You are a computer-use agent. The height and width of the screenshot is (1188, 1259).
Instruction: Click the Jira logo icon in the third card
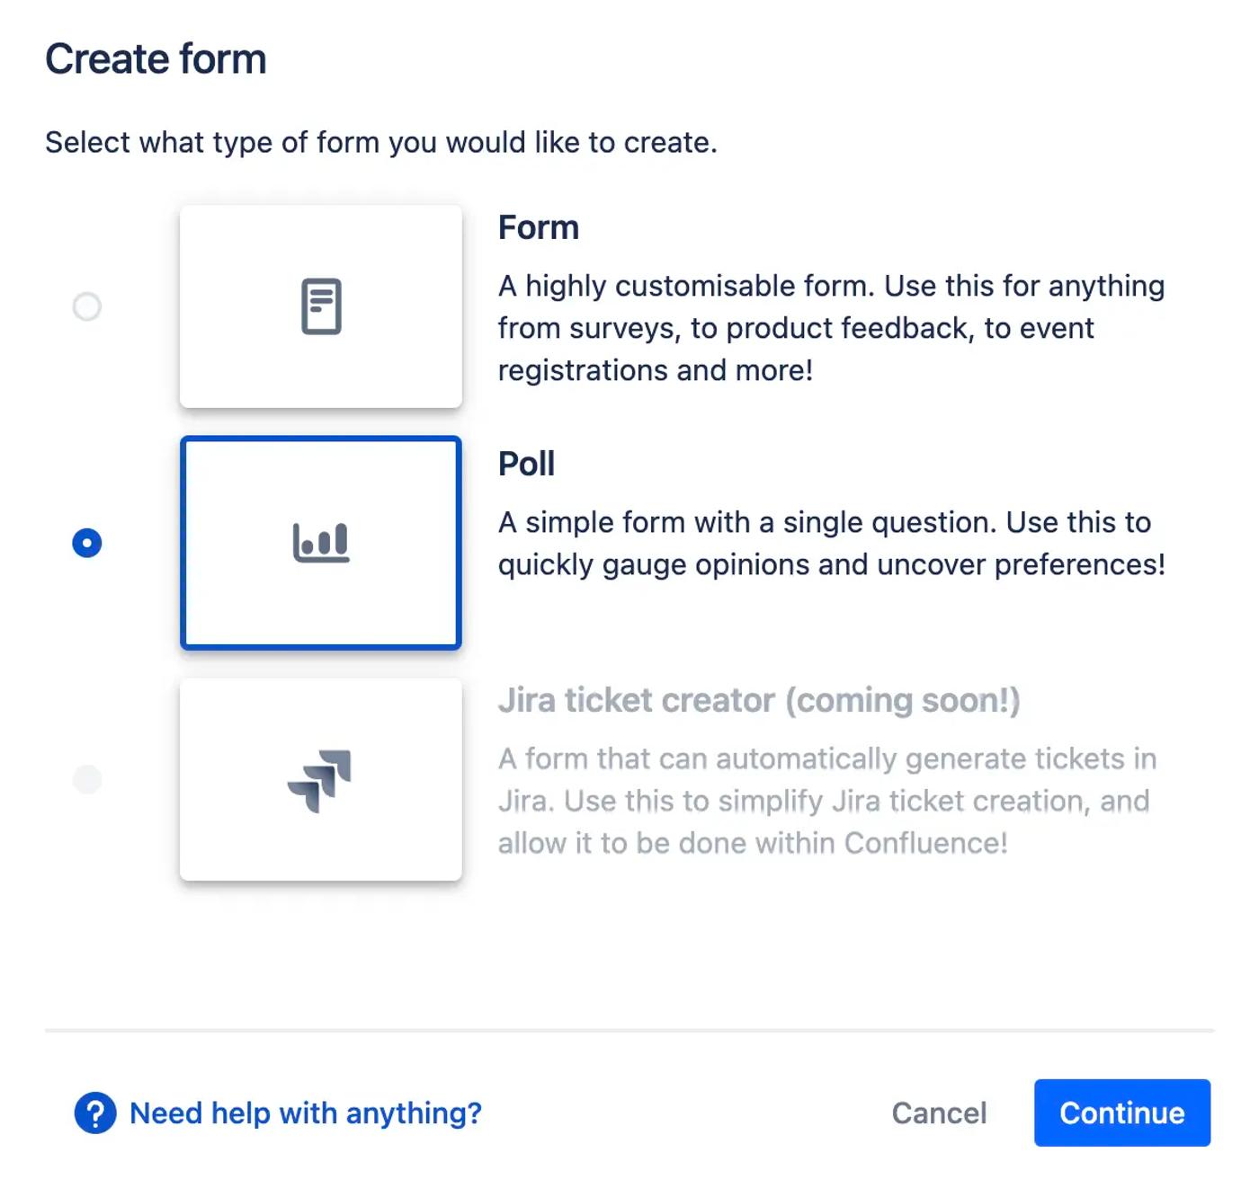coord(320,780)
